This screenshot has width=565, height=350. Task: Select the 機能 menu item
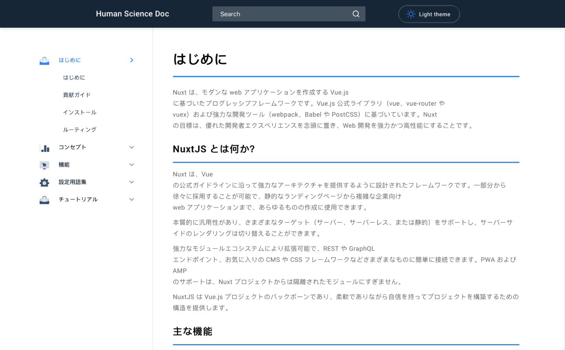[64, 165]
